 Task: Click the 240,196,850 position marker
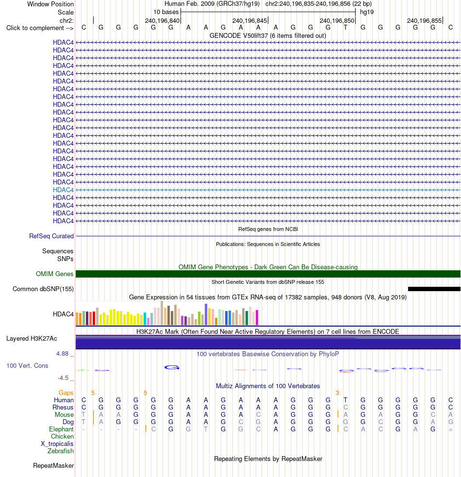(x=337, y=21)
